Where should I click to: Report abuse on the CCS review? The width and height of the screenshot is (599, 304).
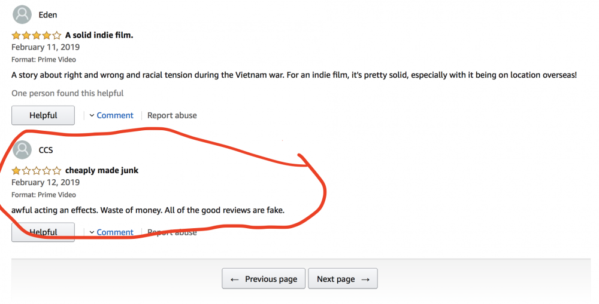point(172,232)
